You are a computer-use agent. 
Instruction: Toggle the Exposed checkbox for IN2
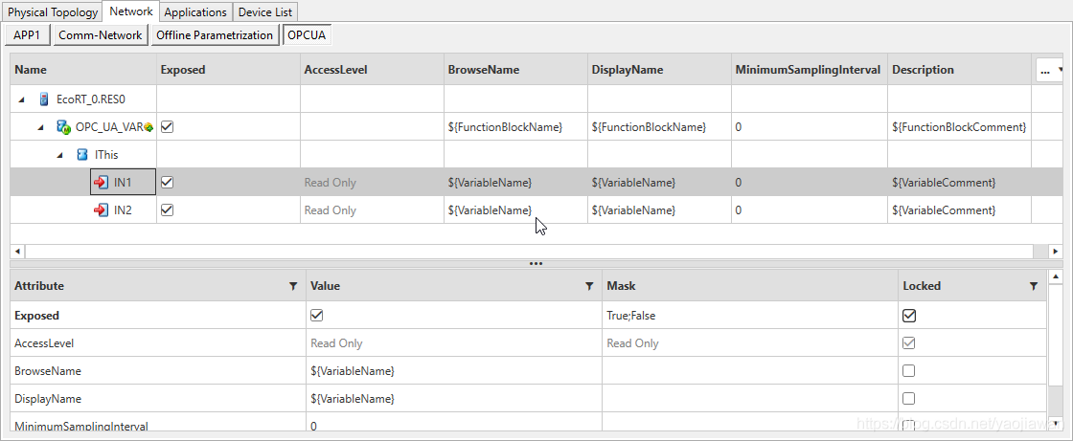[x=168, y=210]
